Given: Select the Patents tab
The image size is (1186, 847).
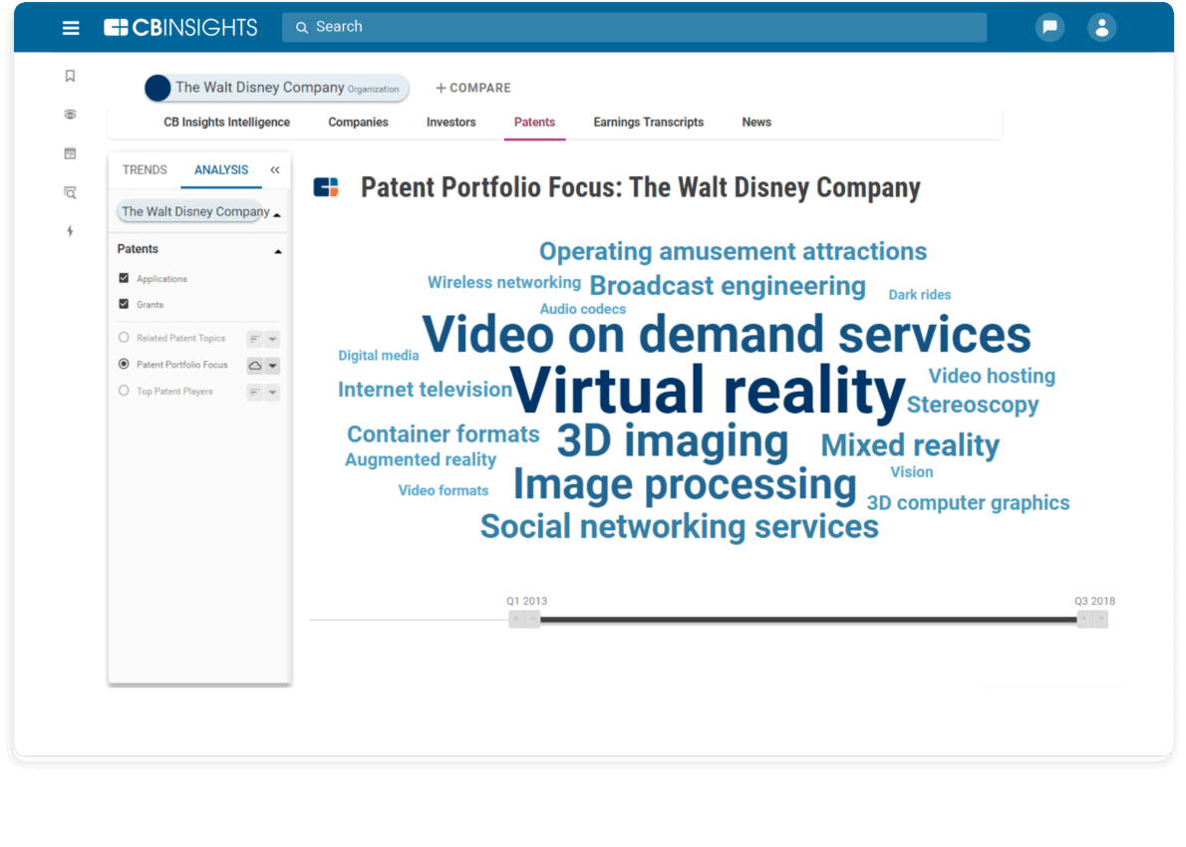Looking at the screenshot, I should [x=534, y=122].
